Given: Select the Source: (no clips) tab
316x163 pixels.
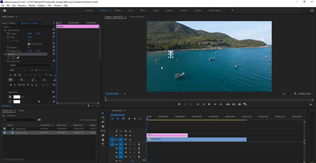Looking at the screenshot, I should [137, 17].
